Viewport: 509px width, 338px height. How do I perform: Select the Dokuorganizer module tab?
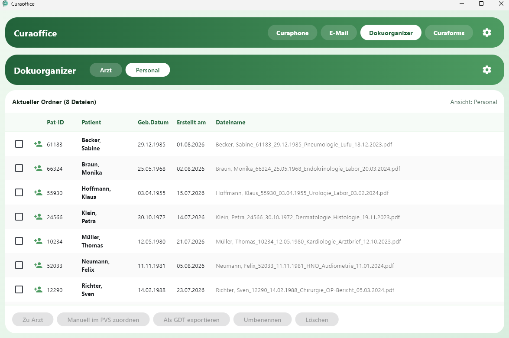coord(391,33)
